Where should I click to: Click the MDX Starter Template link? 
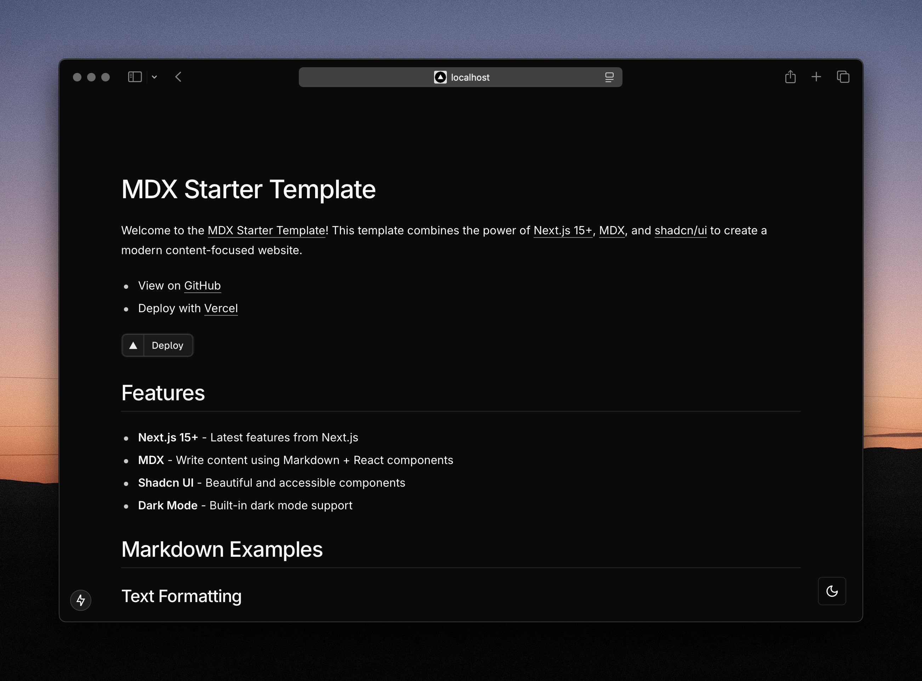pos(266,230)
